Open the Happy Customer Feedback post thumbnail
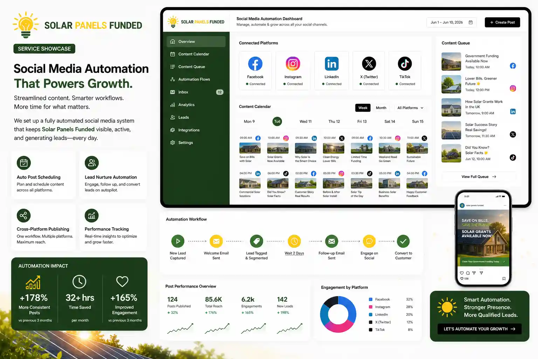Screen dimensions: 538x359 point(417,183)
